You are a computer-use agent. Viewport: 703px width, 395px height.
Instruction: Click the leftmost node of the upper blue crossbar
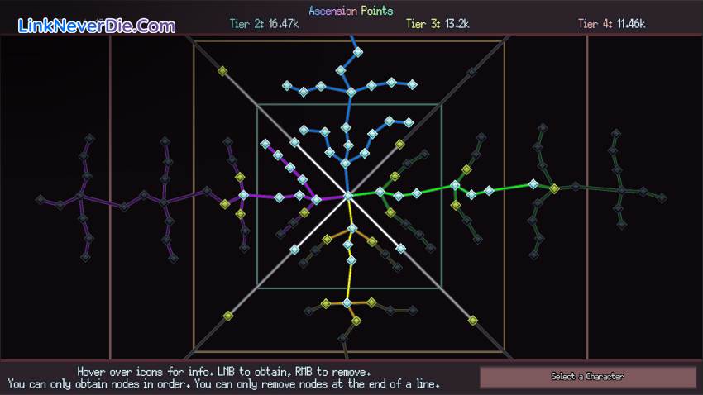(286, 85)
